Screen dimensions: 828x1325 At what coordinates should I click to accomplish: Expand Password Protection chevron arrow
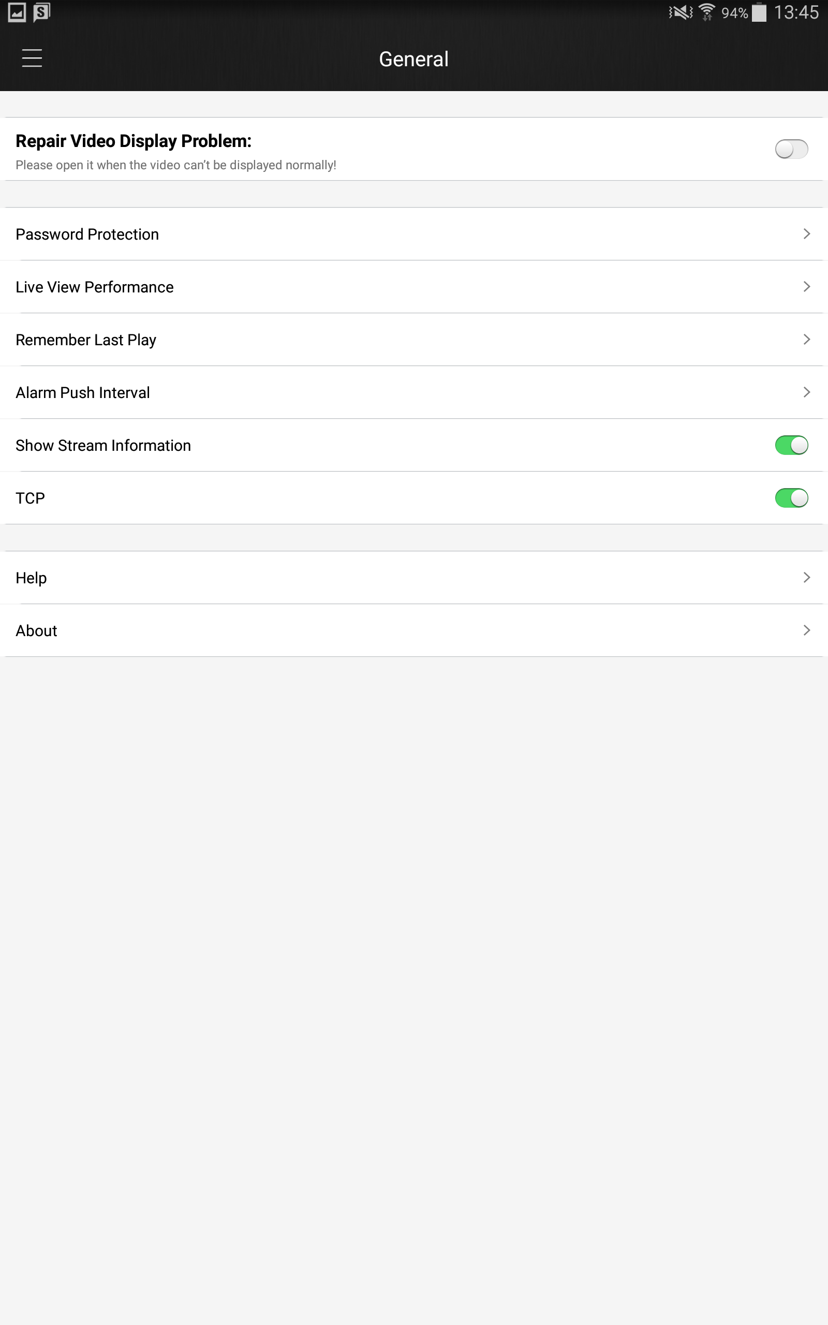tap(806, 234)
